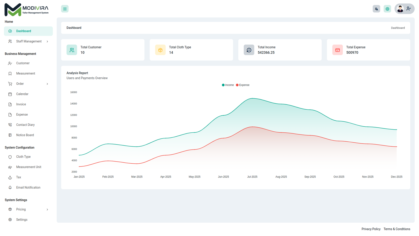Click the Total Cloth Type box icon
Image resolution: width=419 pixels, height=236 pixels.
point(160,50)
